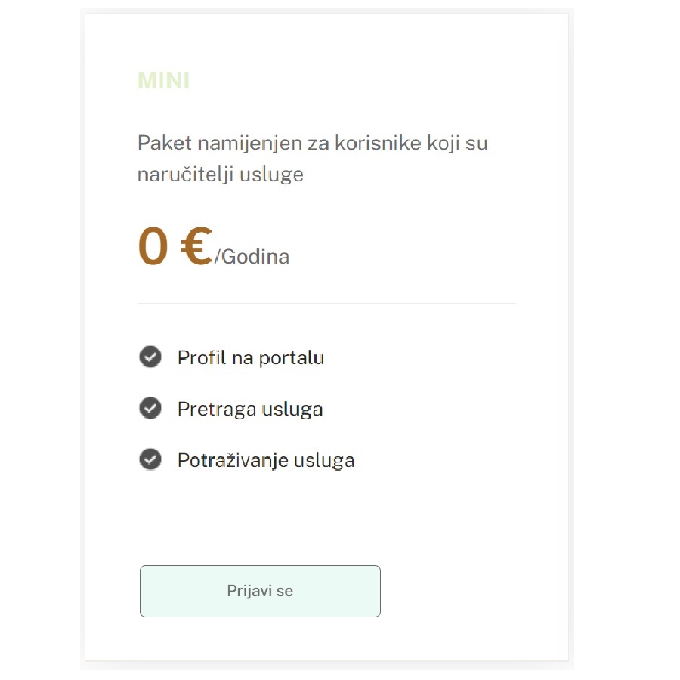The height and width of the screenshot is (680, 680).
Task: Click the horizontal divider below the price
Action: 326,304
